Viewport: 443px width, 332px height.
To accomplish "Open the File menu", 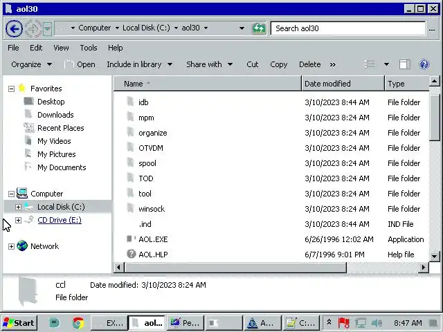I will (13, 48).
